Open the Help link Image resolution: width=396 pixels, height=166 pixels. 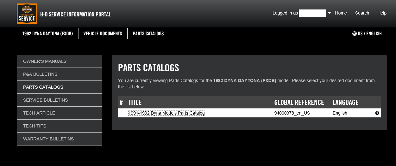[x=382, y=13]
